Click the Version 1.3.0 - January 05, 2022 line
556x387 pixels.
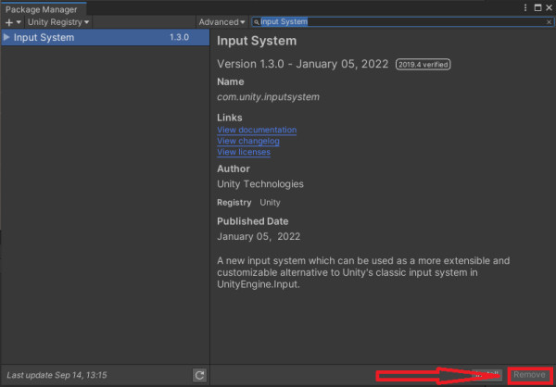(303, 64)
